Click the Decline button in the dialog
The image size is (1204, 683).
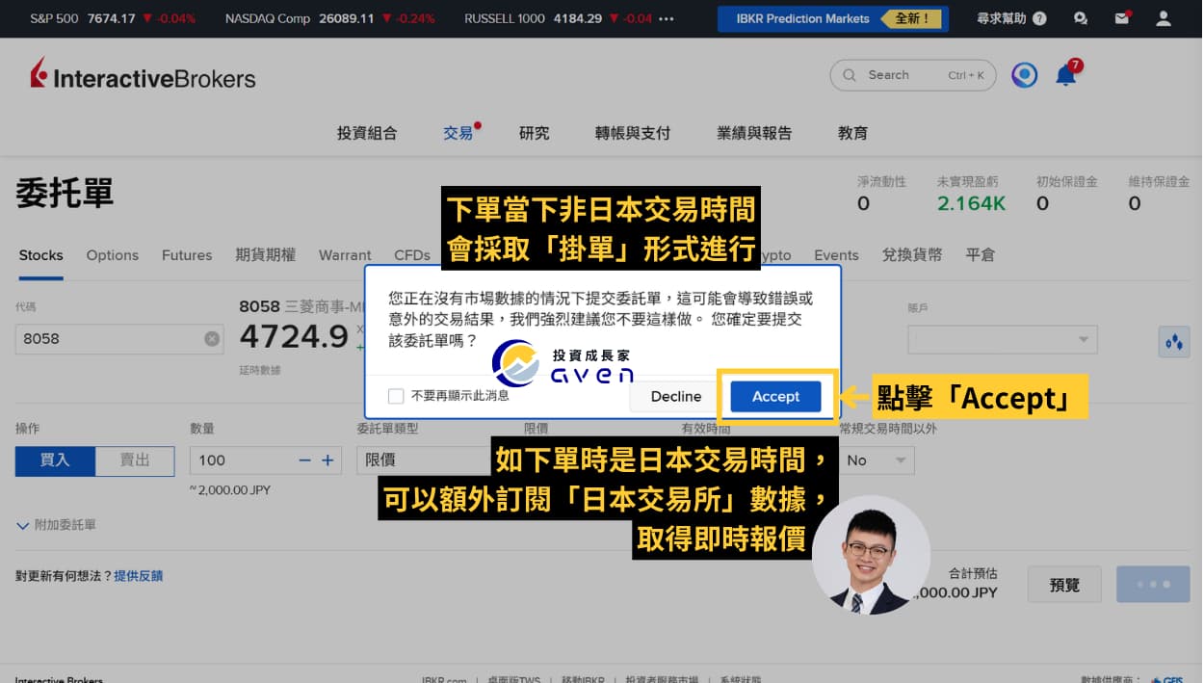[675, 396]
